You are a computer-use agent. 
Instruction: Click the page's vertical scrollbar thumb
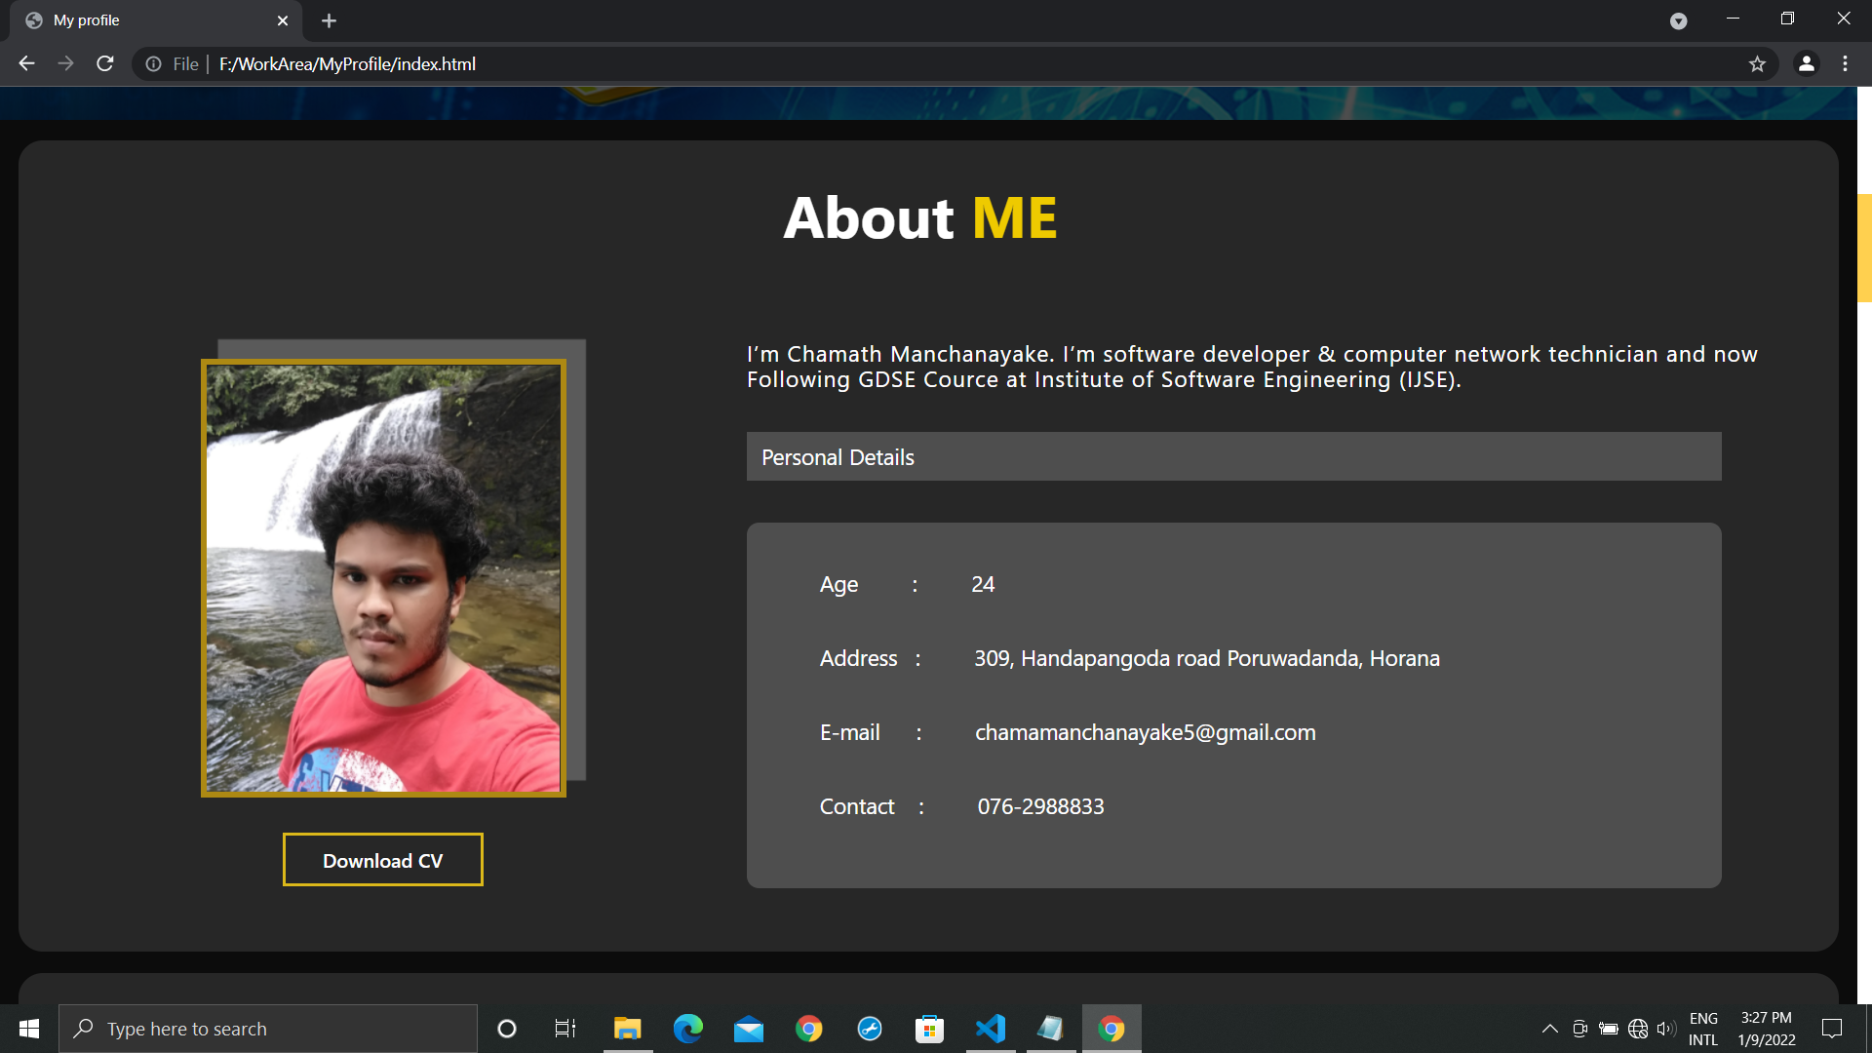[x=1864, y=248]
